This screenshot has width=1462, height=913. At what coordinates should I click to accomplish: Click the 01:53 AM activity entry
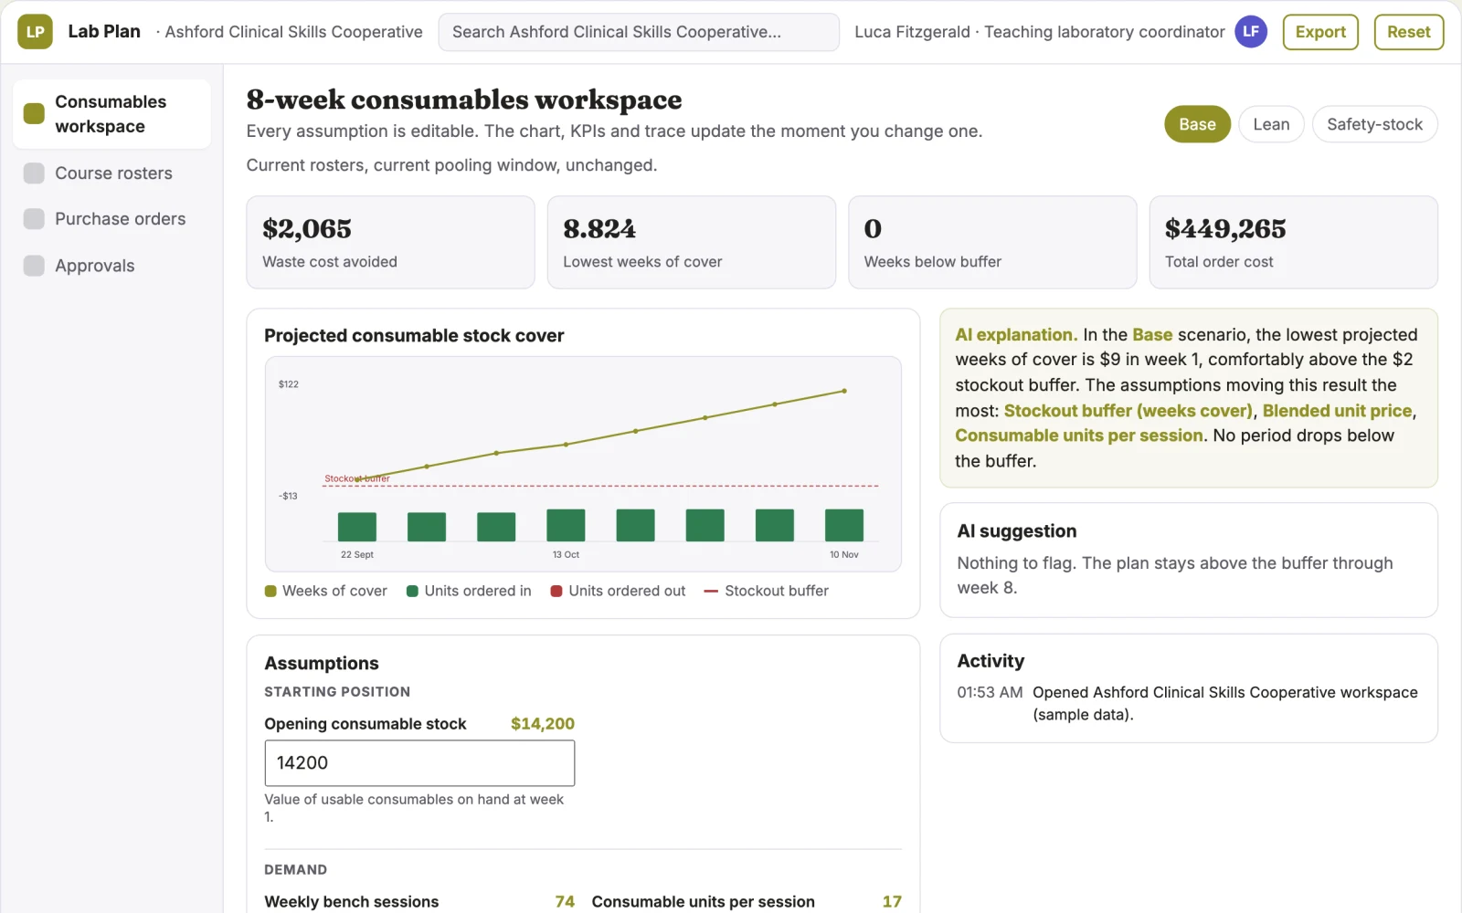1188,703
